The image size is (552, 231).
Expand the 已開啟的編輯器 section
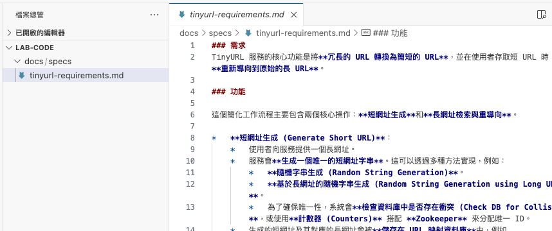point(86,33)
